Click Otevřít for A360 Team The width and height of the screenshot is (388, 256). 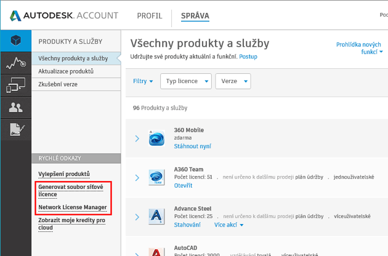(183, 185)
